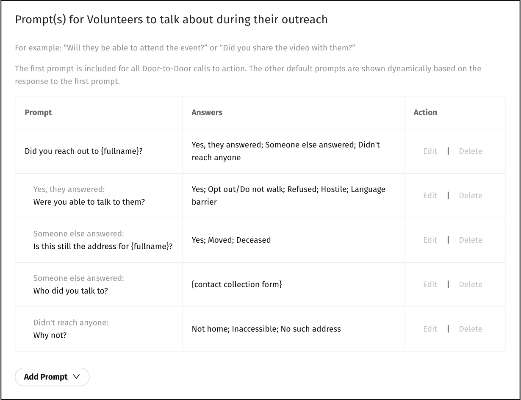Click the Answers column header
Screen dimensions: 521x400
point(207,113)
